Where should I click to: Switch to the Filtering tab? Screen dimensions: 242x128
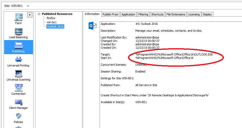143,14
